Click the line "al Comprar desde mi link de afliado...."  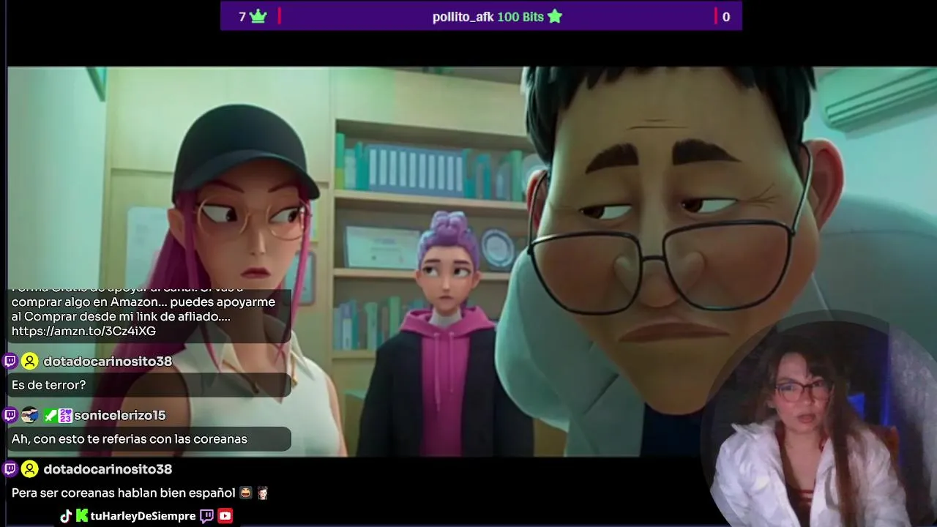[121, 316]
